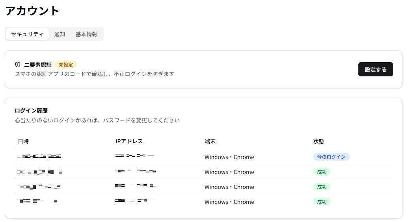Click the 設定する button
410x222 pixels.
click(x=375, y=69)
